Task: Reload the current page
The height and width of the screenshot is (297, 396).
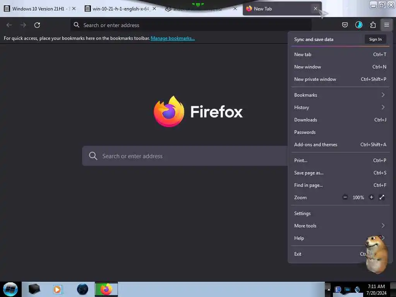Action: click(x=37, y=25)
